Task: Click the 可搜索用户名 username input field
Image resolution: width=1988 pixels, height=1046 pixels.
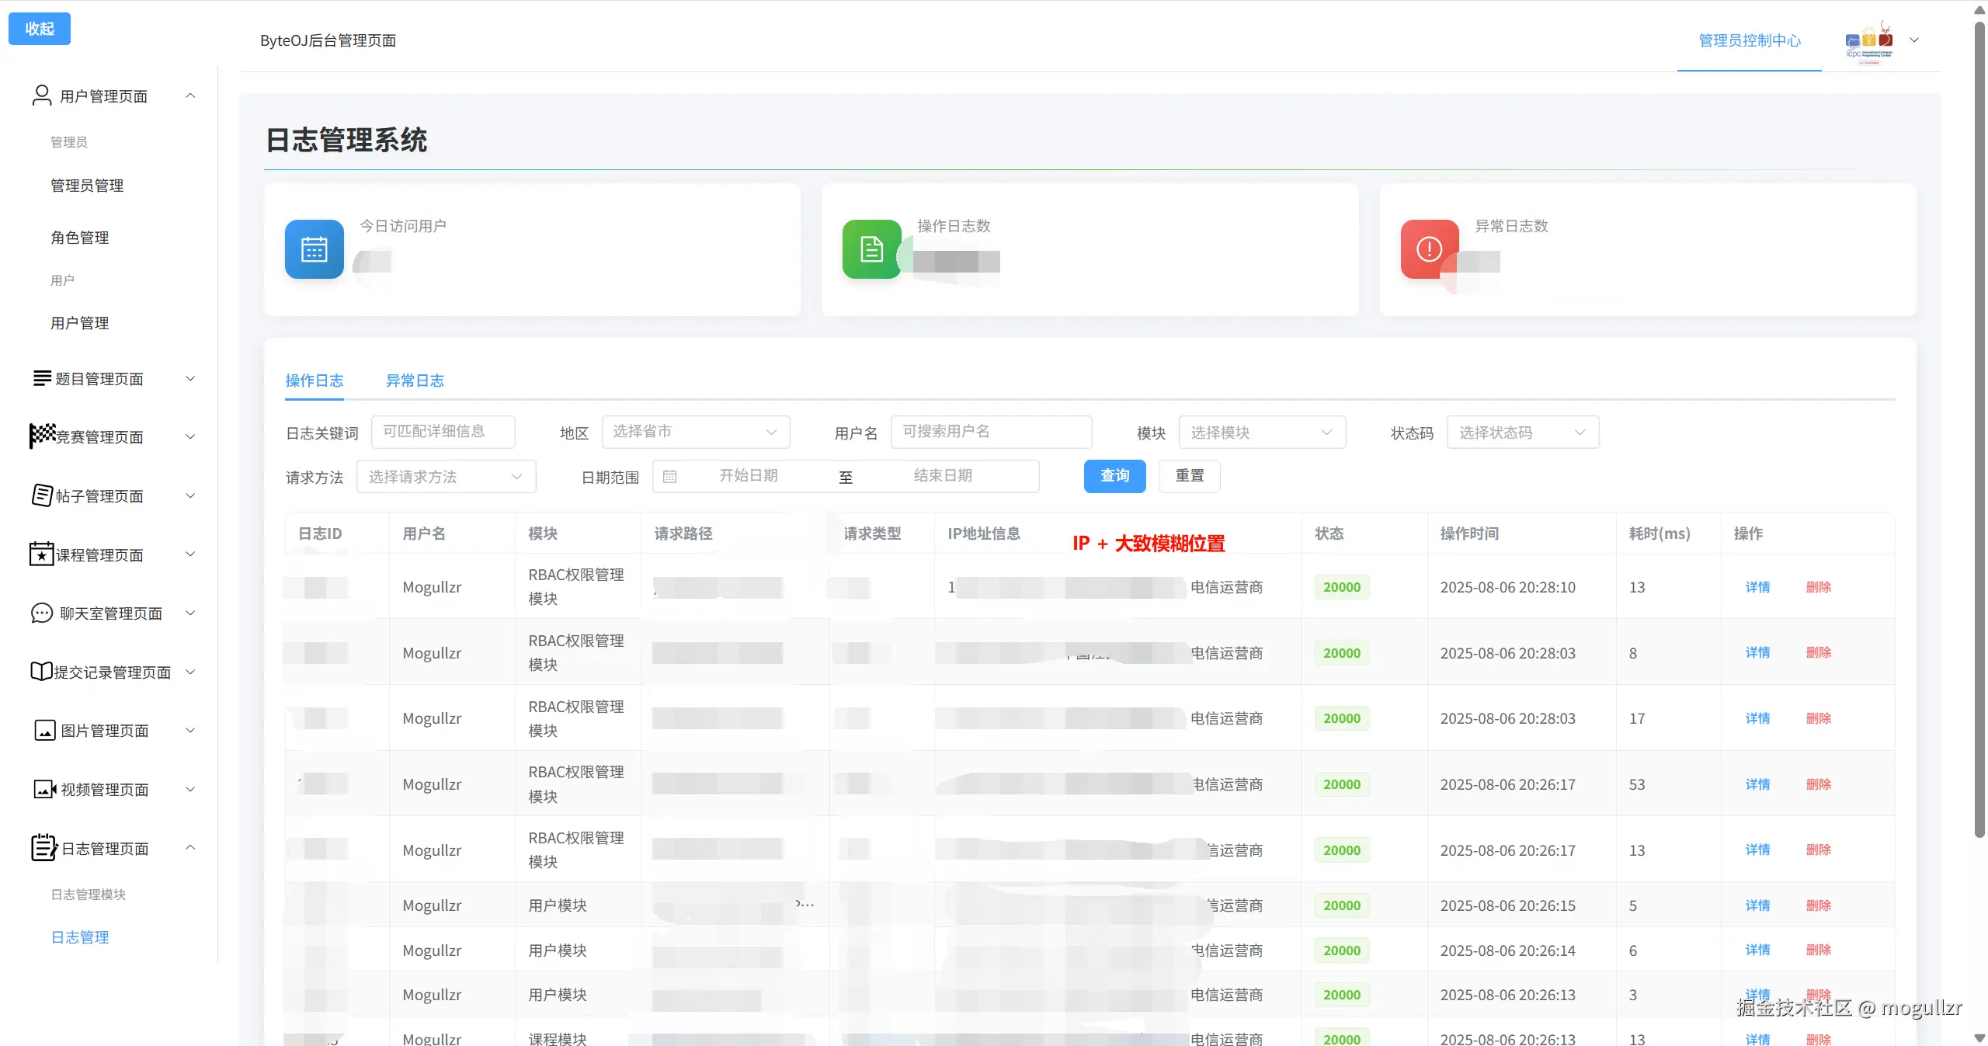Action: pos(990,432)
